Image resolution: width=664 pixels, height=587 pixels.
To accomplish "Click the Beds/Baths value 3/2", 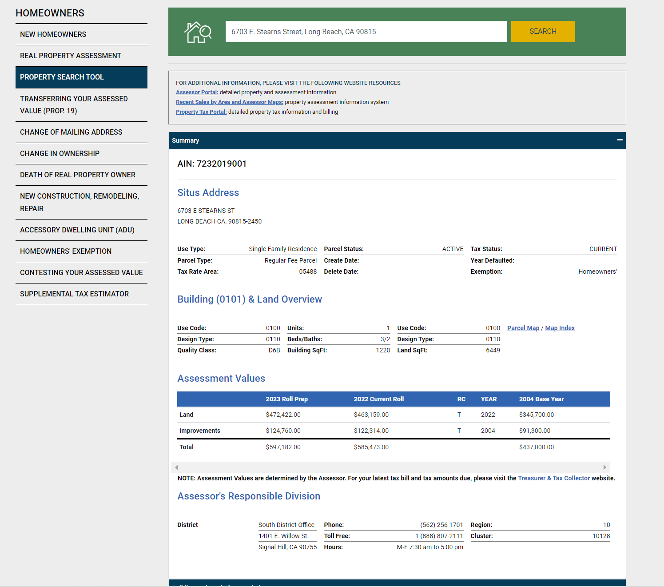I will (385, 339).
